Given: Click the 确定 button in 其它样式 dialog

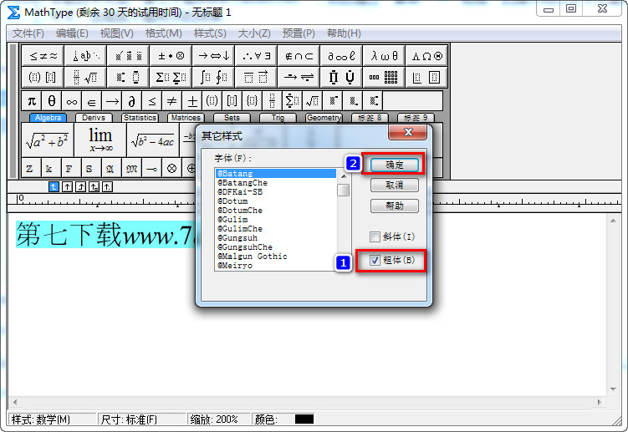Looking at the screenshot, I should pyautogui.click(x=395, y=165).
